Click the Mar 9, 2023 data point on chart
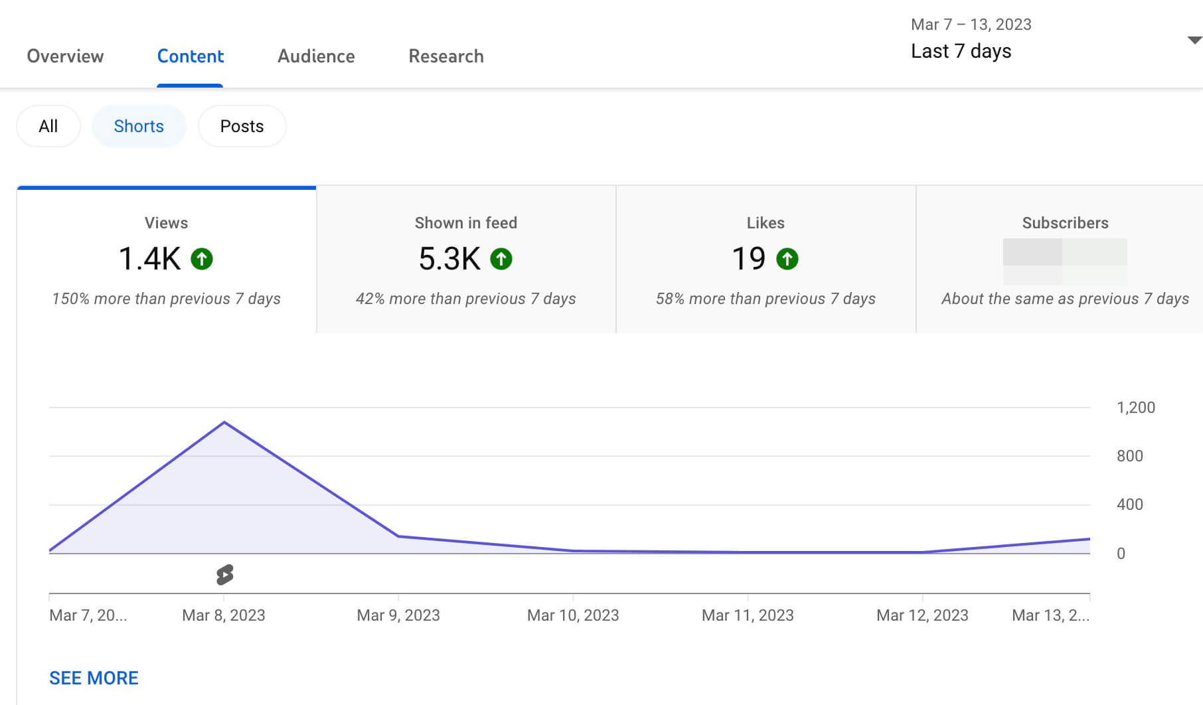 click(398, 536)
